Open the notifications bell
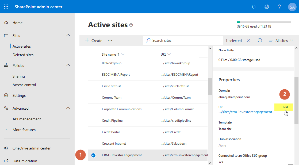 pyautogui.click(x=254, y=7)
